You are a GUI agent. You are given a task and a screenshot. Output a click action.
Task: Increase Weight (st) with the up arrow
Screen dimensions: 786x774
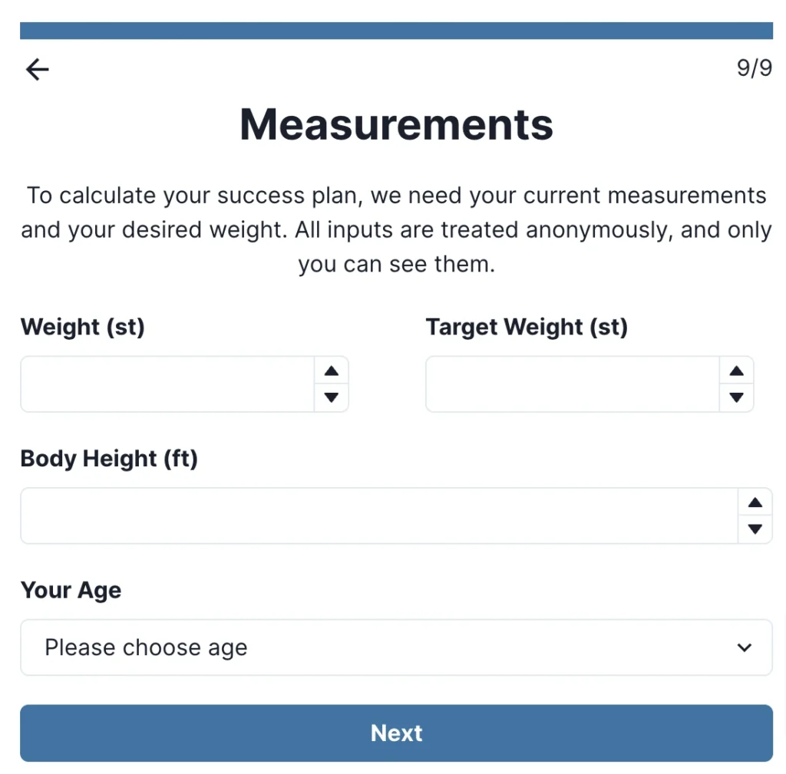pos(332,371)
